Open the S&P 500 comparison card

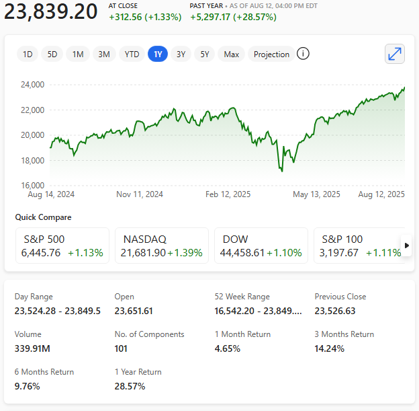(62, 246)
